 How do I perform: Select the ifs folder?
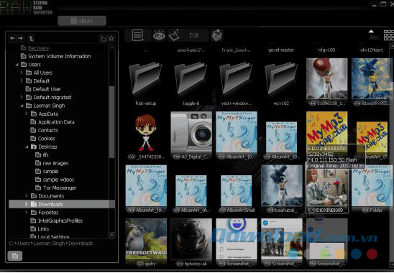[42, 155]
